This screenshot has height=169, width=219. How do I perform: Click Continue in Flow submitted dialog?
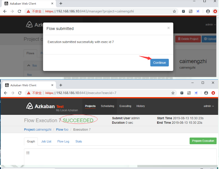coord(160,63)
